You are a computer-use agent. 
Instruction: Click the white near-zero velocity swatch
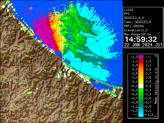click(141, 86)
